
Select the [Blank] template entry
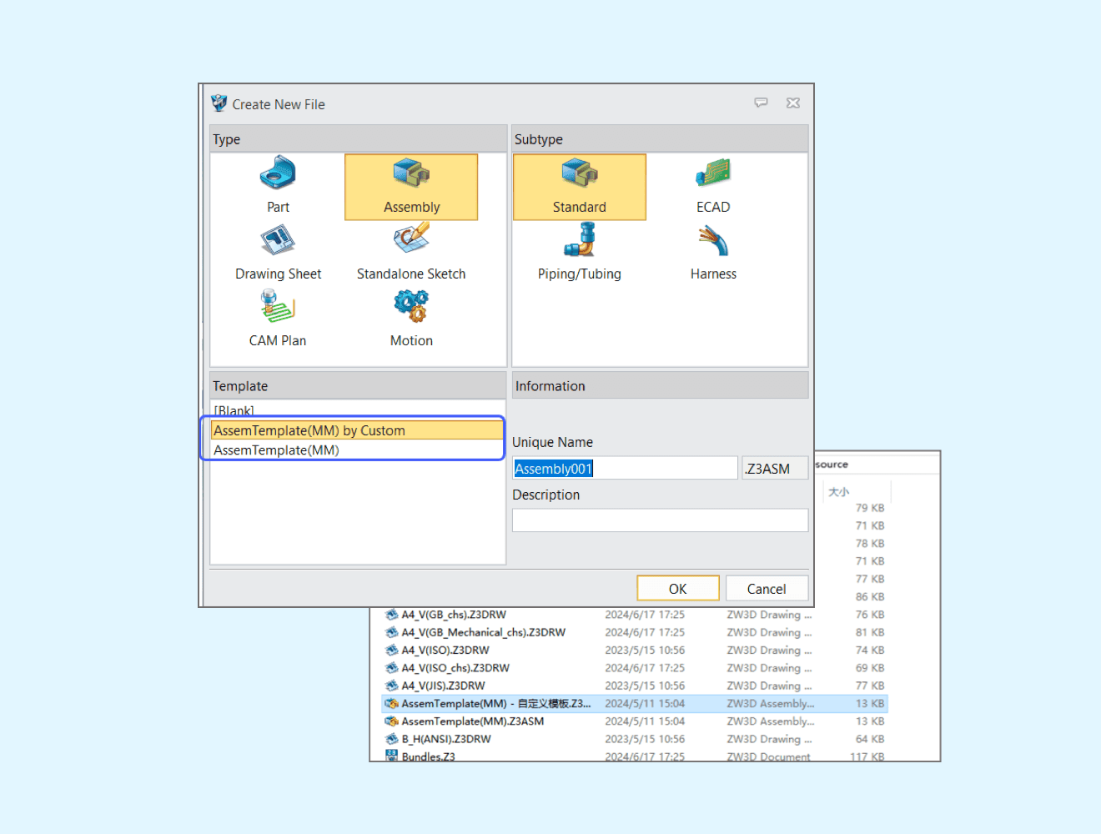234,410
